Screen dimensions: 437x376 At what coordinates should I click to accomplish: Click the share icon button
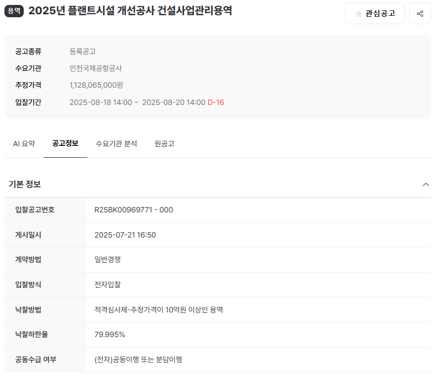[x=420, y=13]
